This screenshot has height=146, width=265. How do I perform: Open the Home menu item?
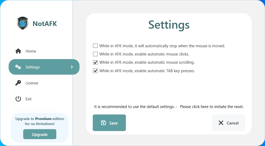click(31, 51)
